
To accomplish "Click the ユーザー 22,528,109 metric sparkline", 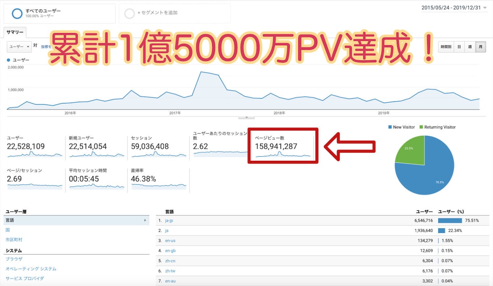I will click(x=35, y=154).
